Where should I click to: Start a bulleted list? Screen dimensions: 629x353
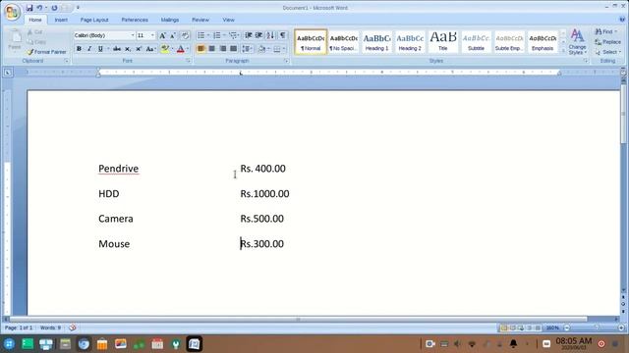click(x=200, y=35)
